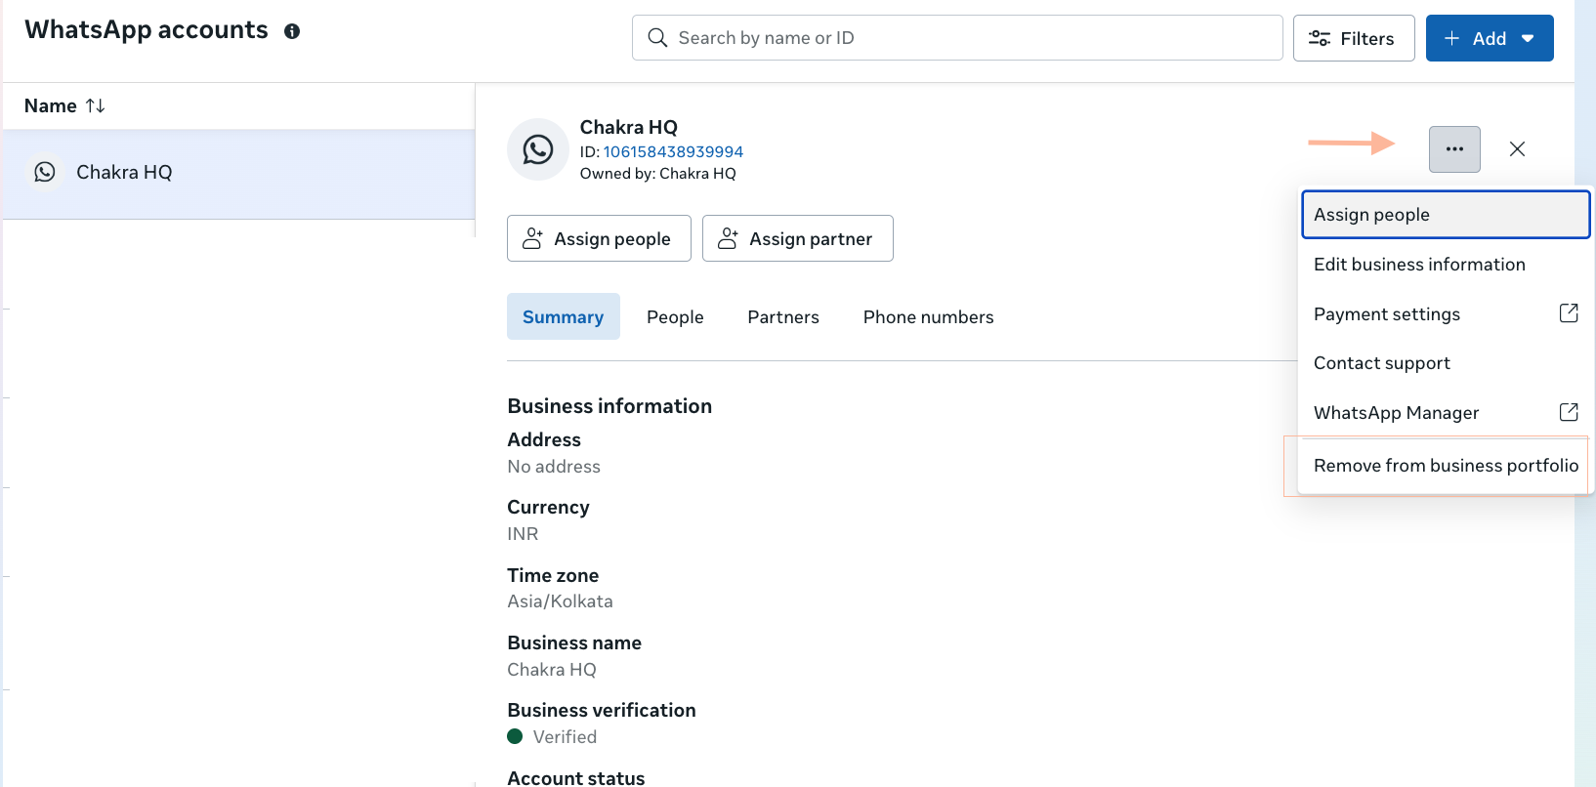Viewport: 1596px width, 787px height.
Task: Open WhatsApp Manager from the menu
Action: [x=1446, y=412]
